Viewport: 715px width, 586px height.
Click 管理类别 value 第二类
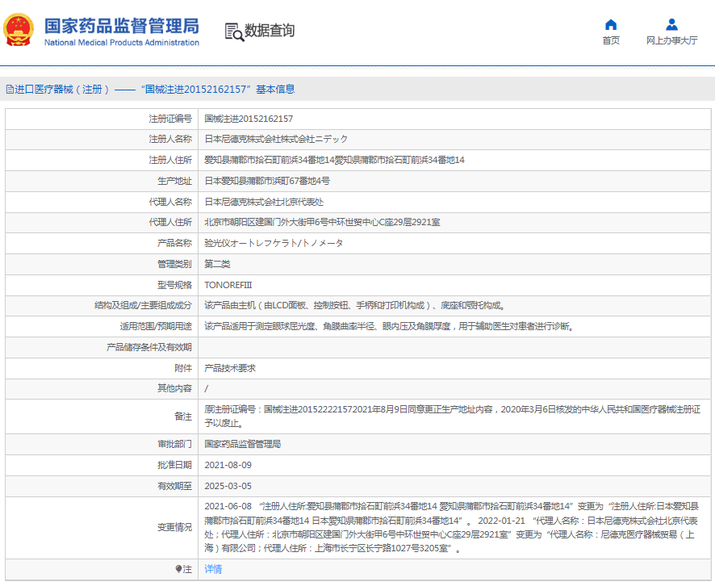point(217,264)
